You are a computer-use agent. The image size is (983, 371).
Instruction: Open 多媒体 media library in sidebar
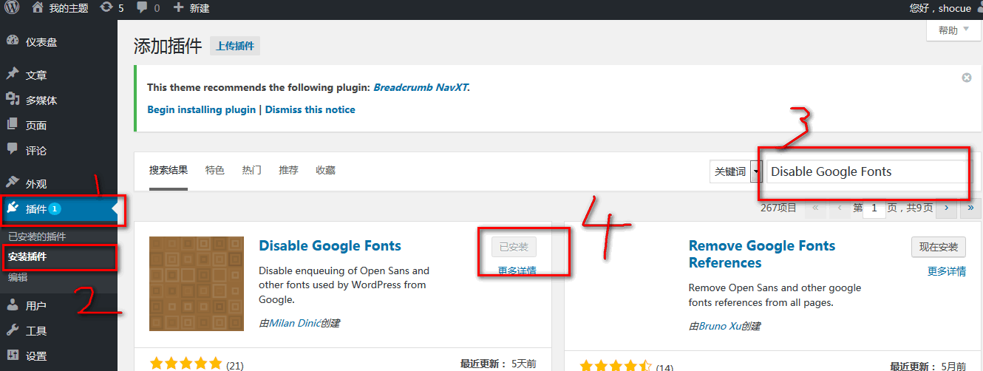41,101
